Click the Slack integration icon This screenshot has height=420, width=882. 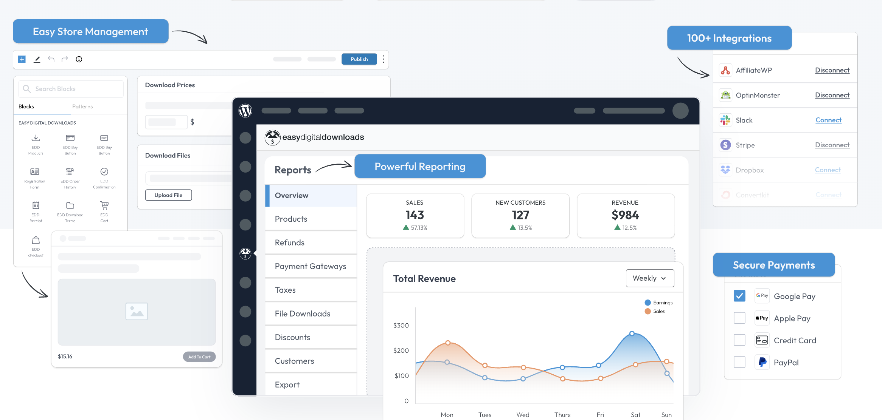[725, 120]
